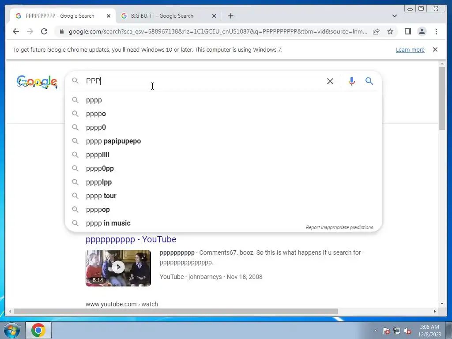Choose the 'ppppo' suggestion
This screenshot has height=339, width=452.
tap(223, 113)
